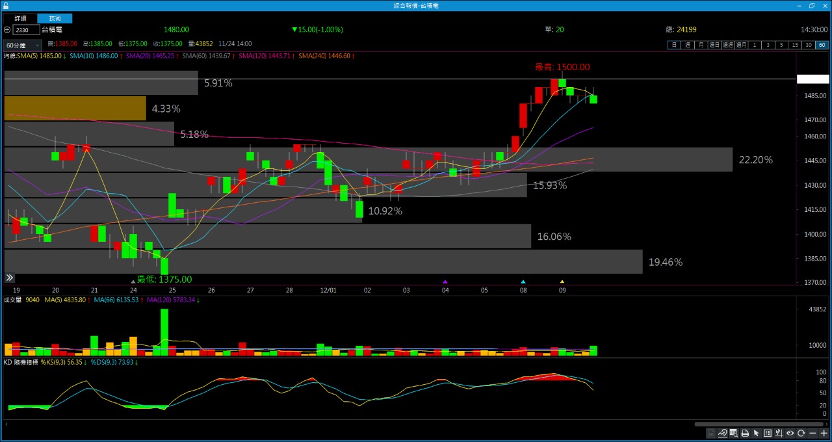The width and height of the screenshot is (832, 442).
Task: Switch to the 詳細 tab
Action: point(21,18)
